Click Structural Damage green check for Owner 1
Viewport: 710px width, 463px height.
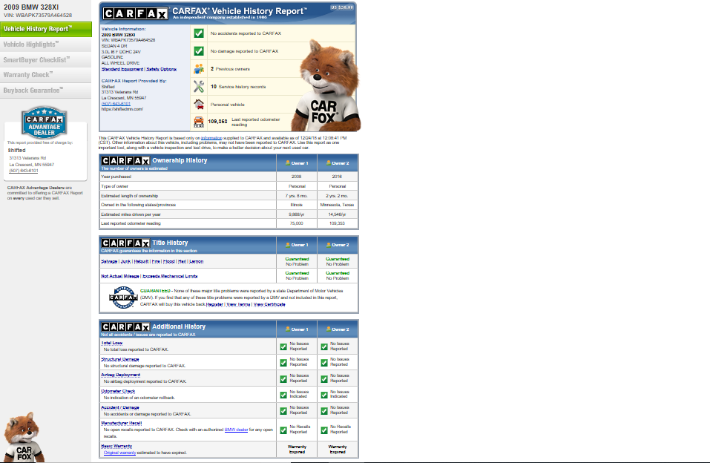(x=283, y=362)
